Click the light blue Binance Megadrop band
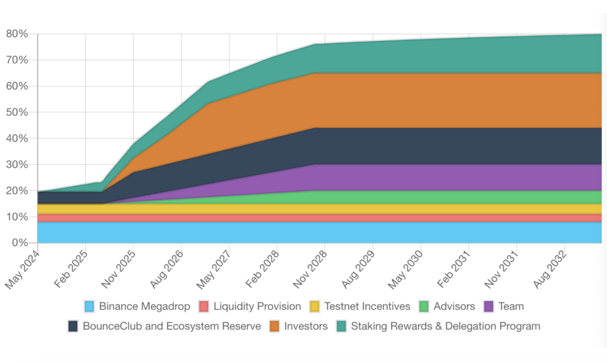The width and height of the screenshot is (607, 362). 315,232
